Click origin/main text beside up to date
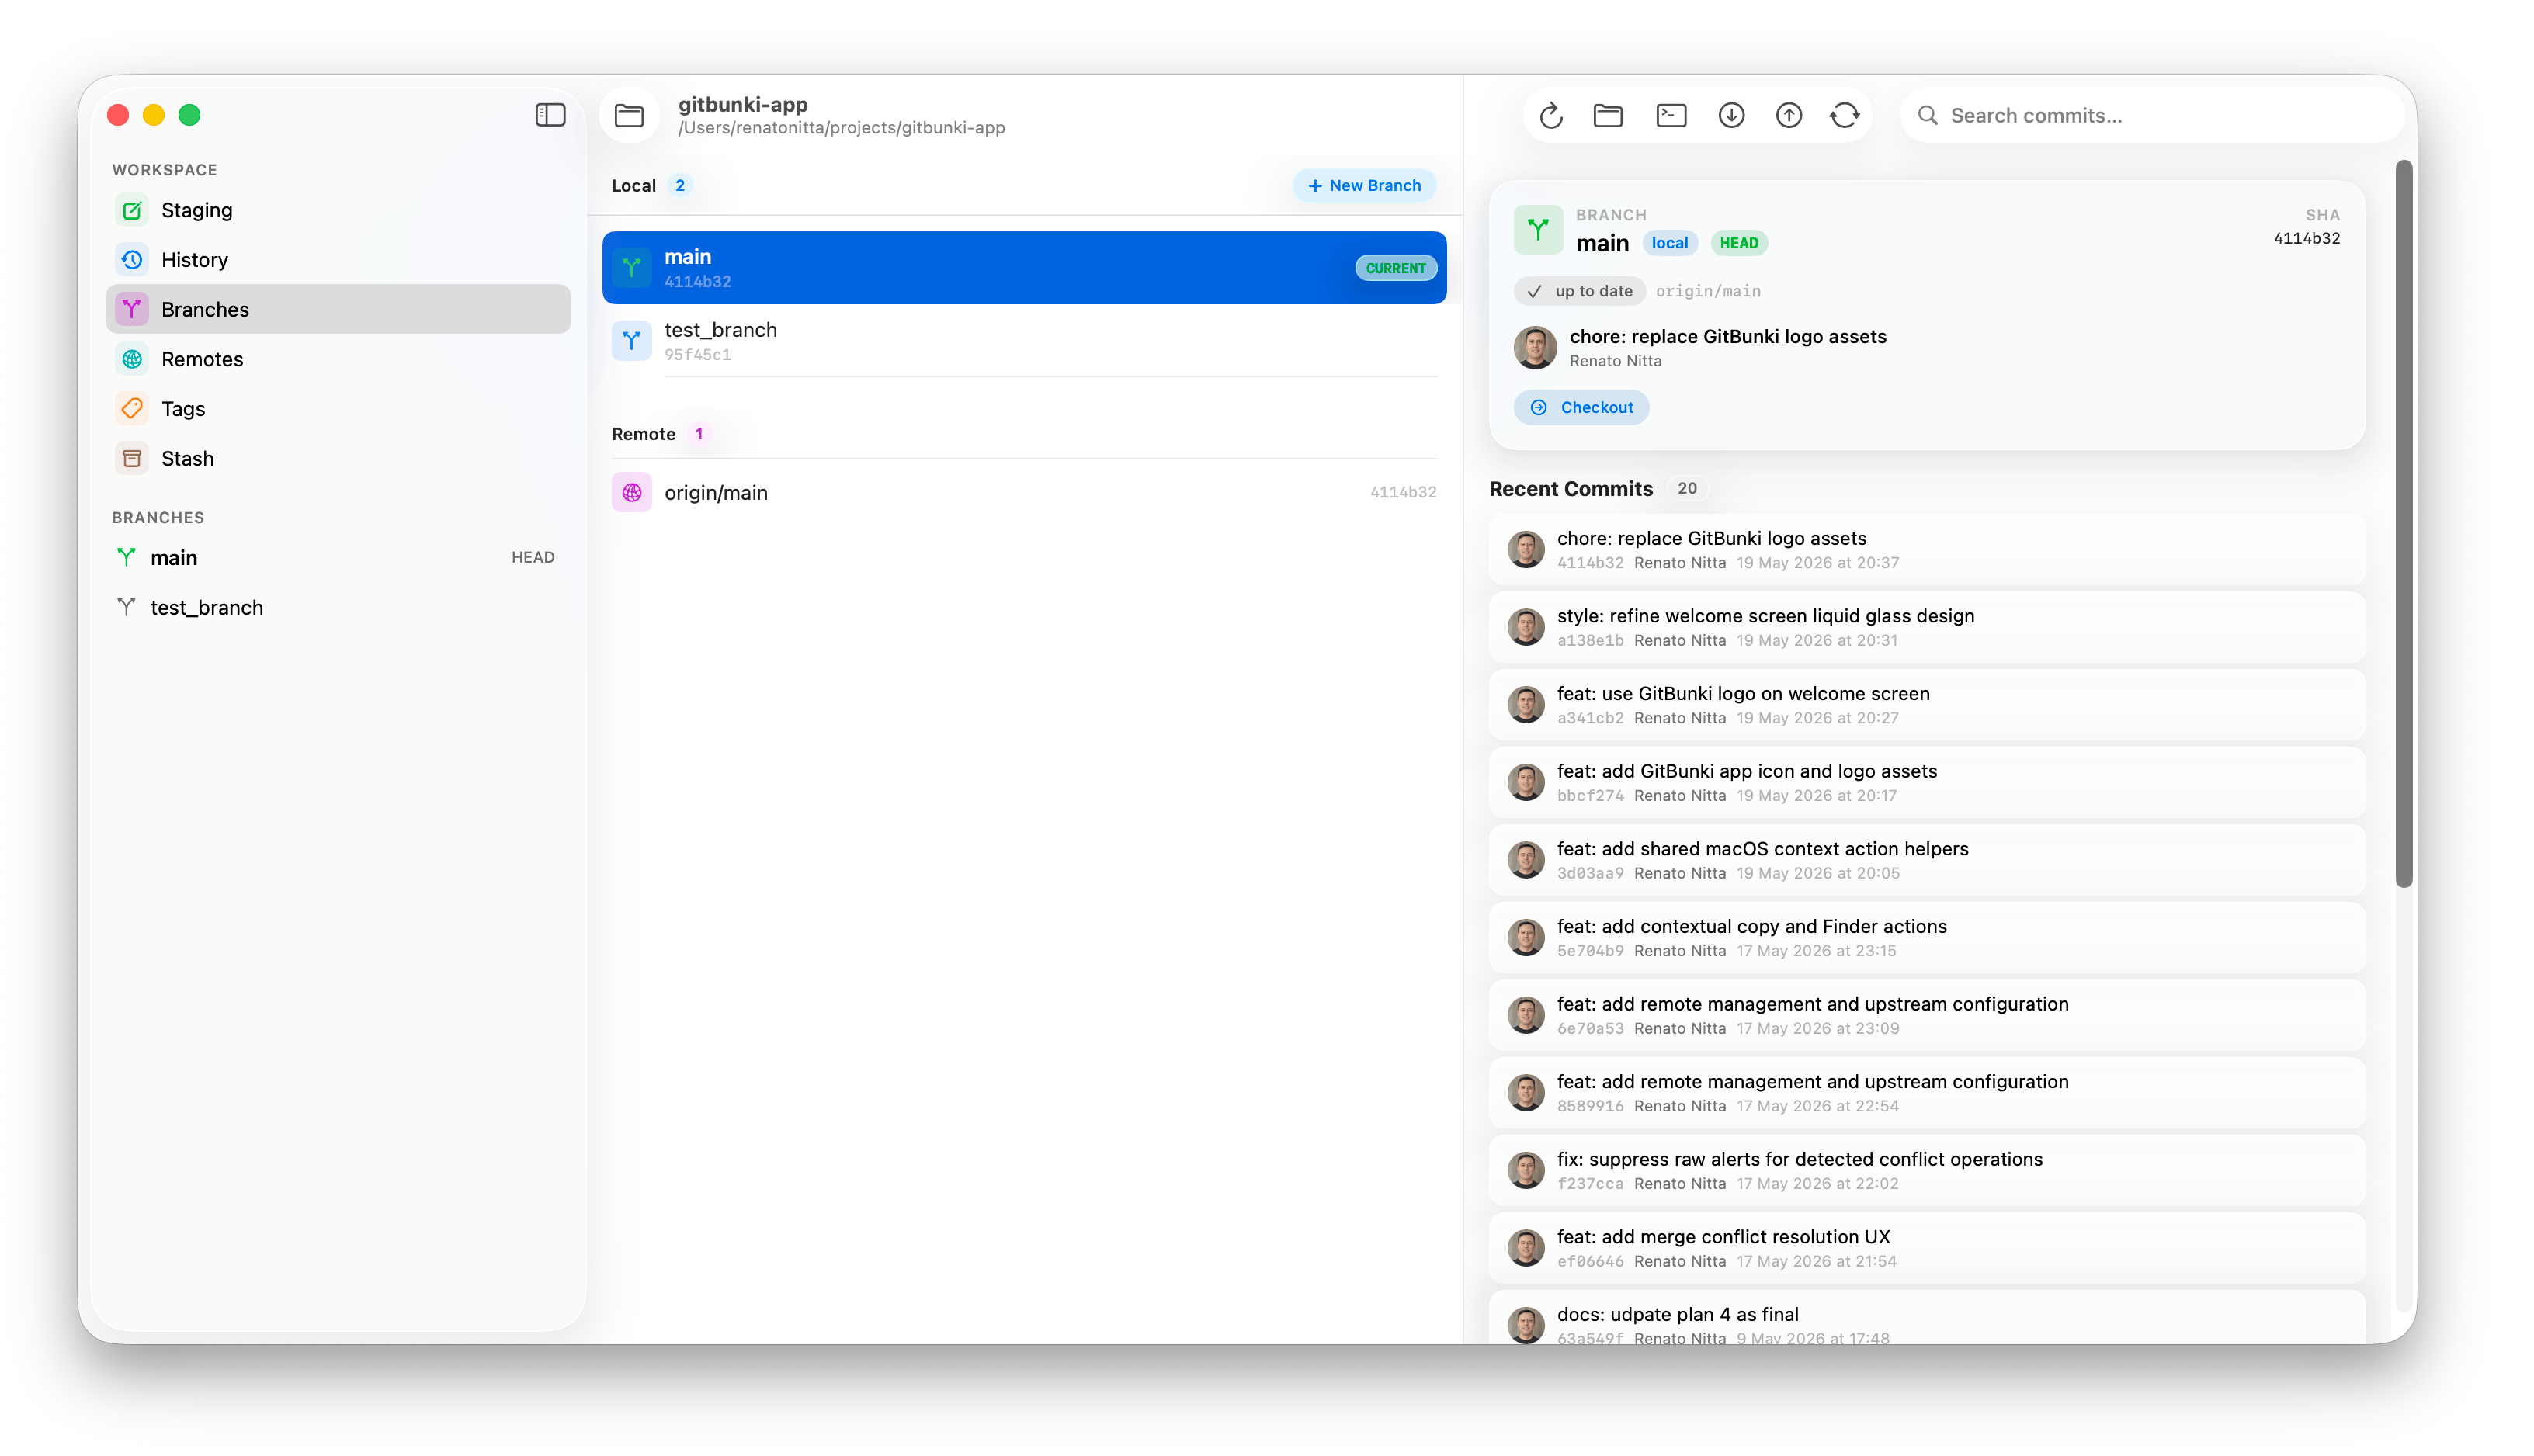Viewport: 2534px width, 1456px height. coord(1708,291)
